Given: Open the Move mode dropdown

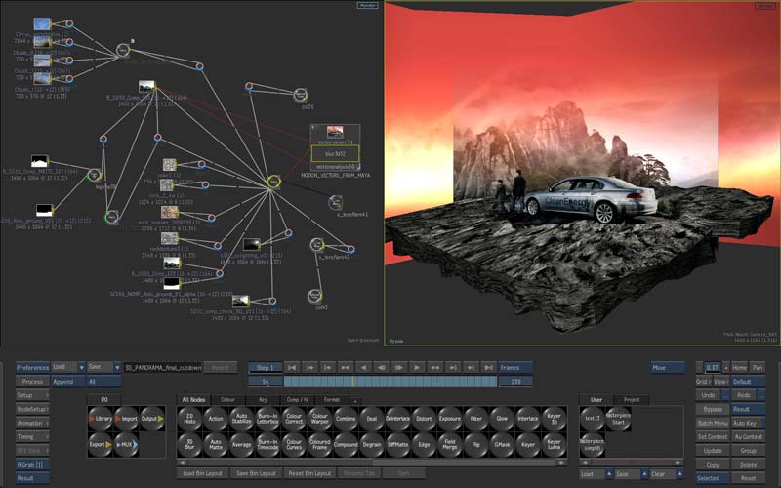Looking at the screenshot, I should point(668,368).
